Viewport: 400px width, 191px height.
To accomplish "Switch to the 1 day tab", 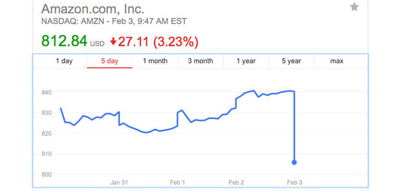I will click(64, 61).
